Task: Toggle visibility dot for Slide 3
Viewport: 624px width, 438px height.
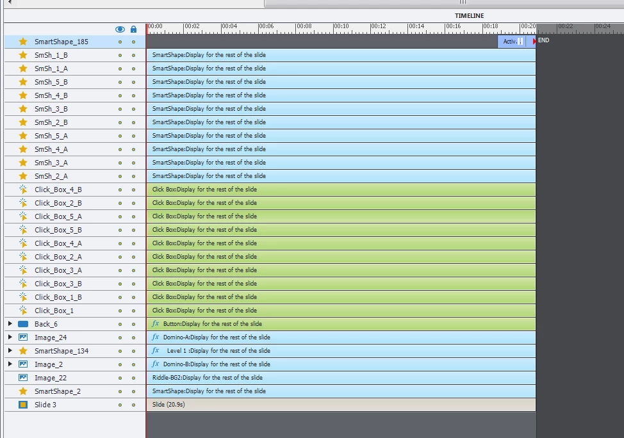Action: (x=120, y=405)
